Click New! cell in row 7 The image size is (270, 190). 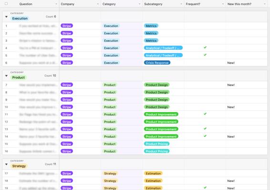coord(231,85)
